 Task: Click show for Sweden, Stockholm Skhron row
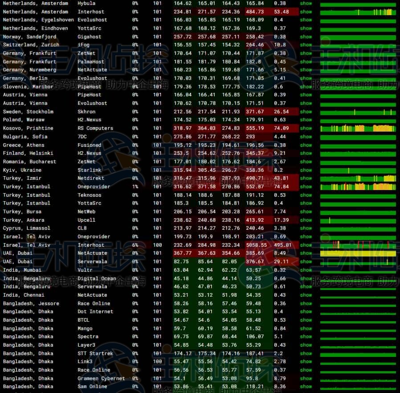click(x=306, y=112)
